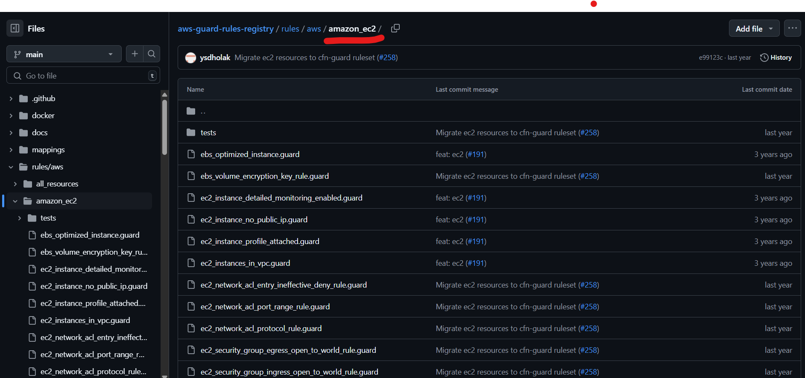Viewport: 805px width, 378px height.
Task: Collapse the rules/aws folder chevron
Action: pyautogui.click(x=11, y=167)
